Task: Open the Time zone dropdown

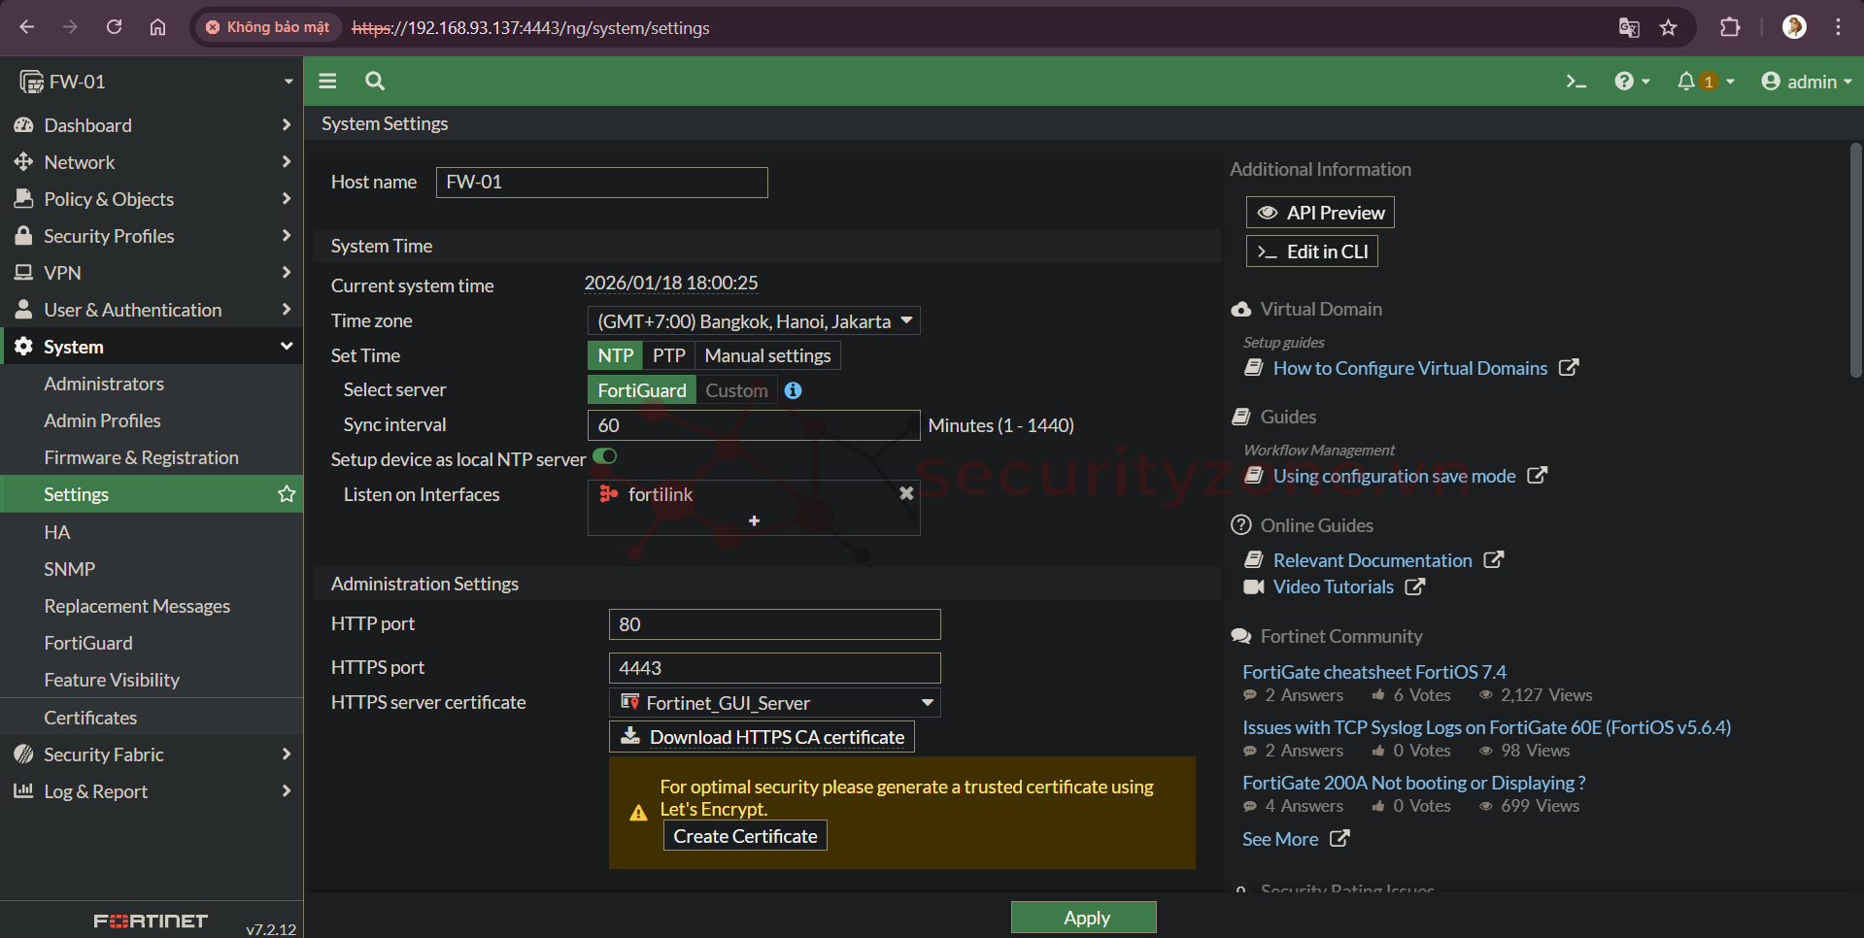Action: pyautogui.click(x=754, y=320)
